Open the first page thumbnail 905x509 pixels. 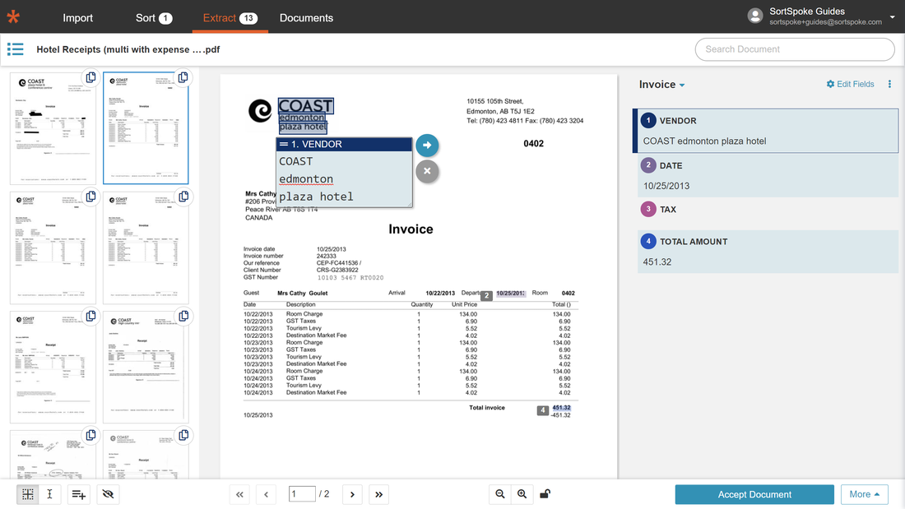coord(53,128)
